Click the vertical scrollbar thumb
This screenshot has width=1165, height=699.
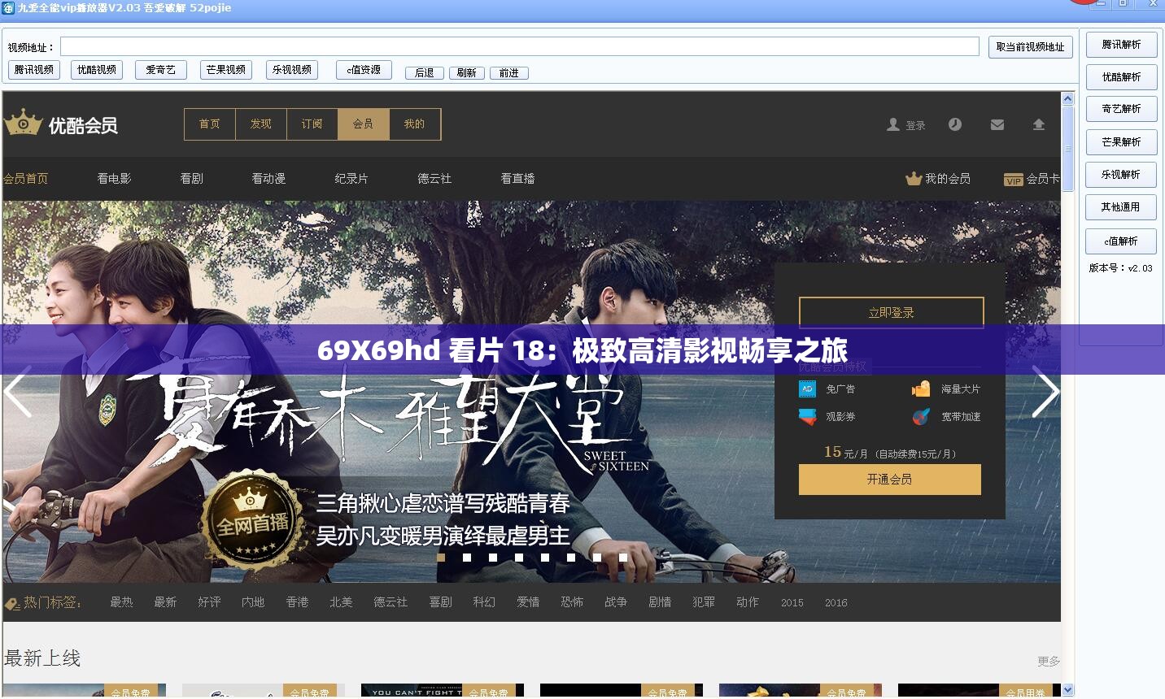[1068, 149]
